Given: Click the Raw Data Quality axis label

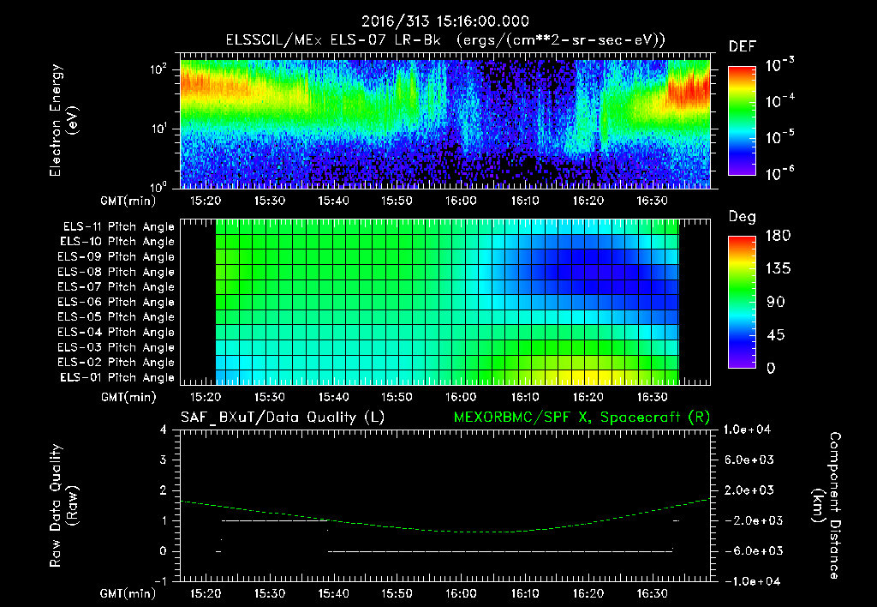Looking at the screenshot, I should (x=63, y=506).
